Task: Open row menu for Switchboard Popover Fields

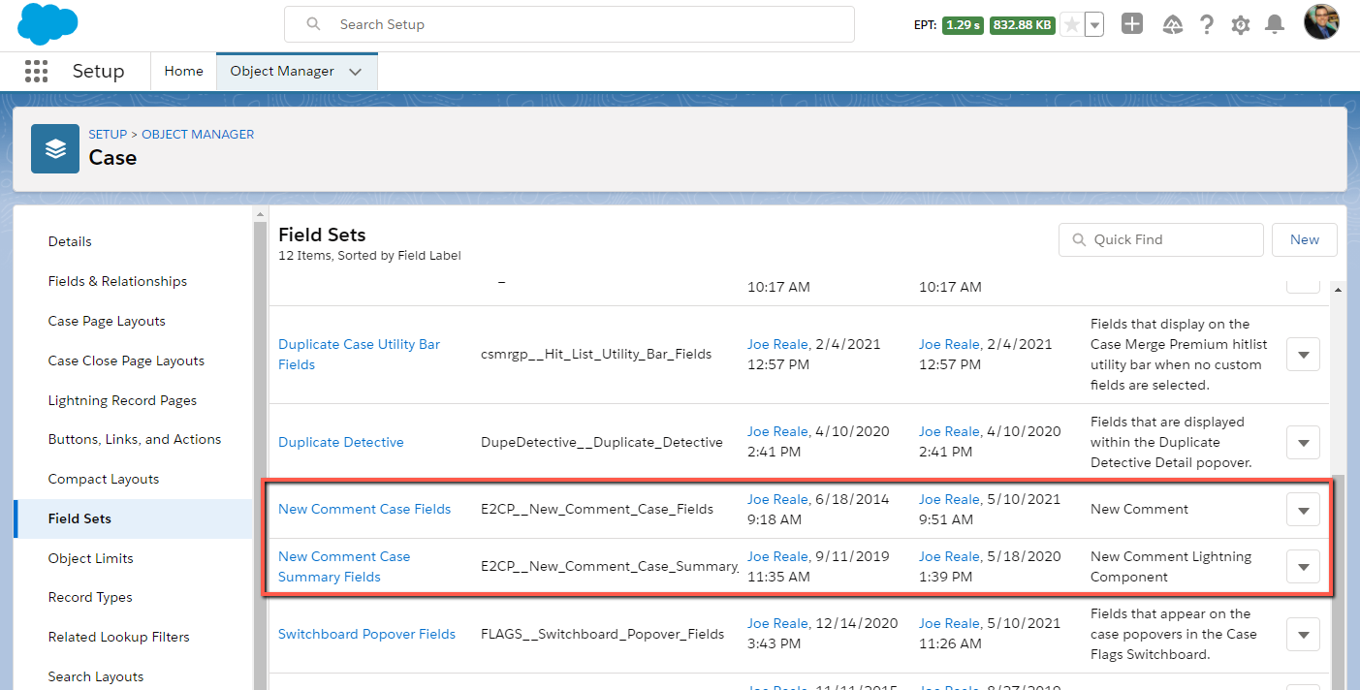Action: point(1303,634)
